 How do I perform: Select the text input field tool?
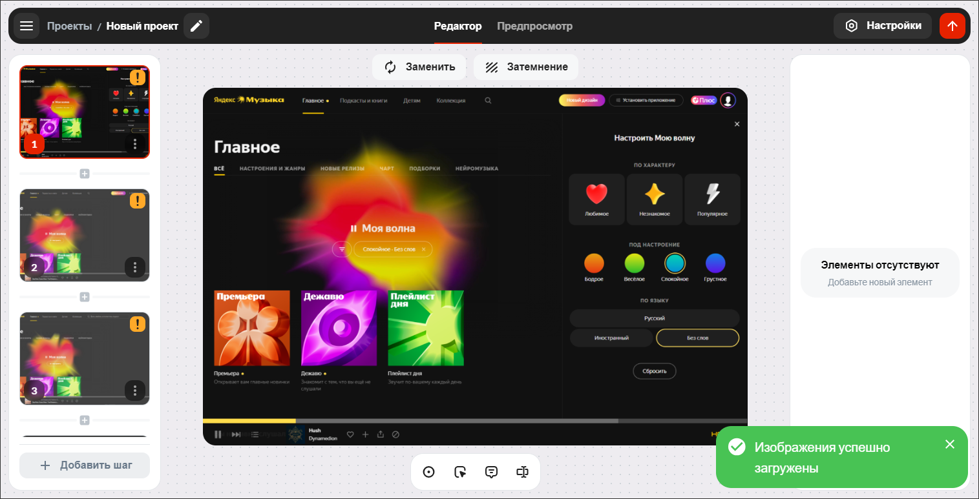click(x=523, y=472)
